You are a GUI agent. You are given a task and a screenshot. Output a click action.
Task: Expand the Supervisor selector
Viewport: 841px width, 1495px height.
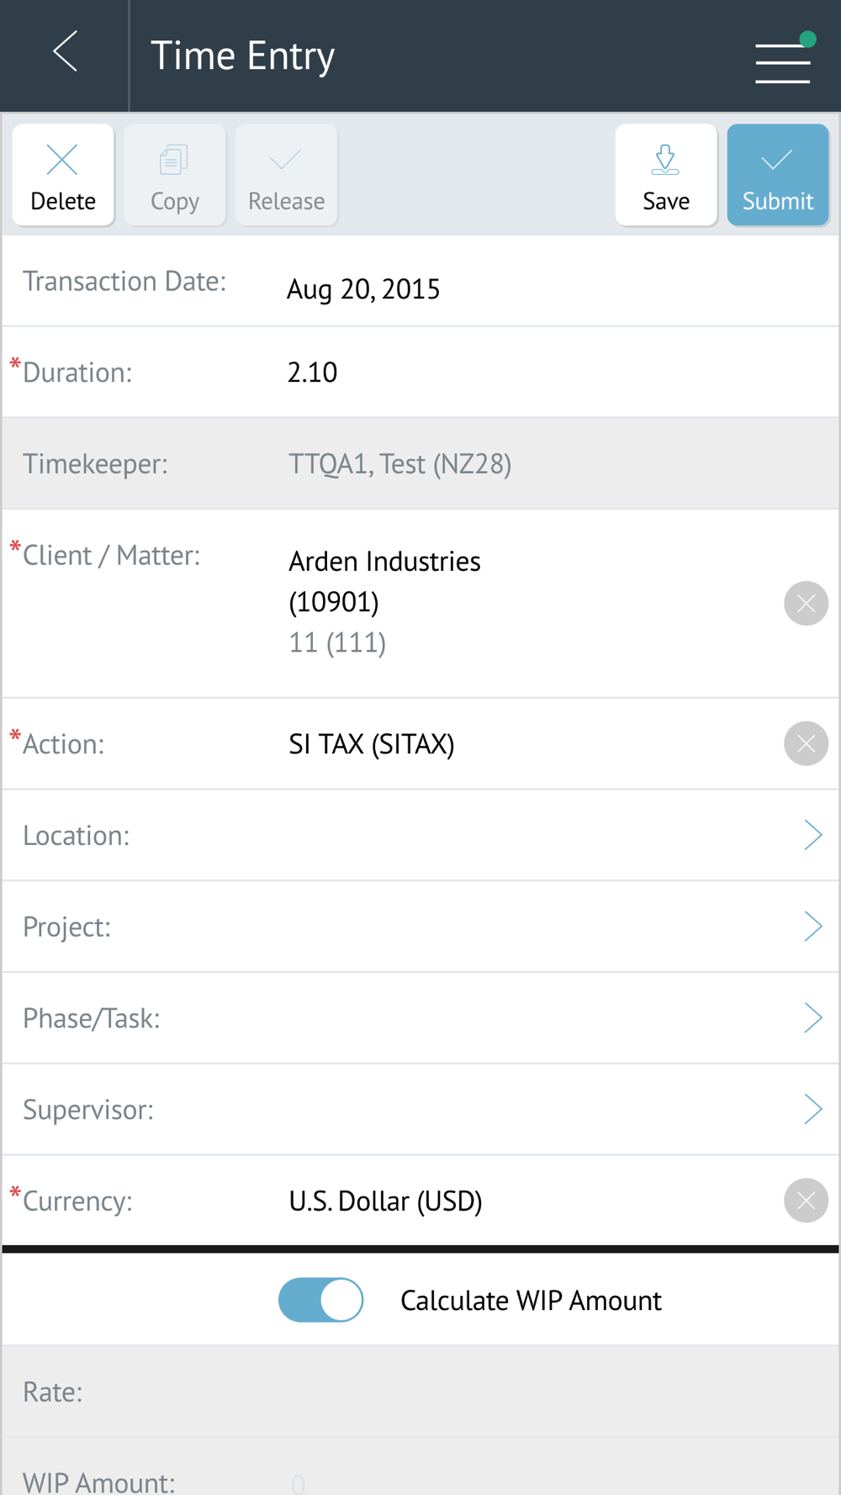tap(420, 1109)
